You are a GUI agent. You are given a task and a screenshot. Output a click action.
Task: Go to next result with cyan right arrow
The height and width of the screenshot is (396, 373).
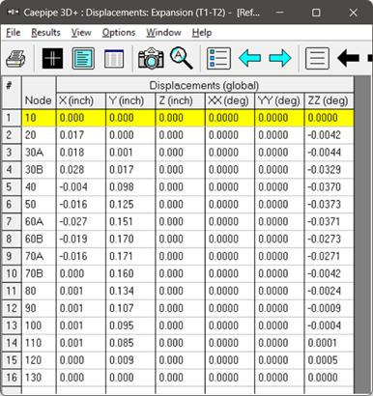[x=280, y=58]
